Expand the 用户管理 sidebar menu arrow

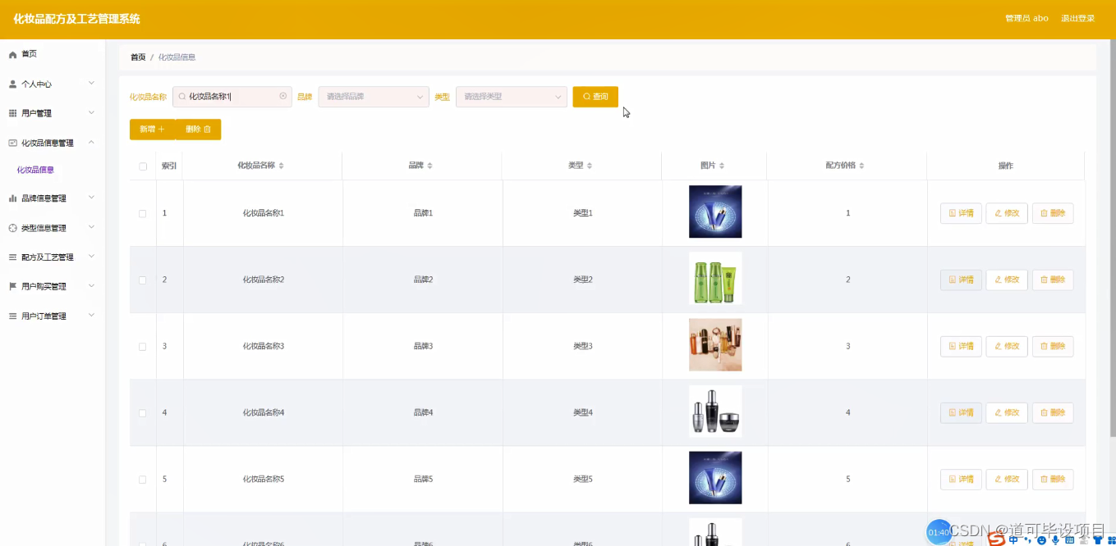point(91,112)
